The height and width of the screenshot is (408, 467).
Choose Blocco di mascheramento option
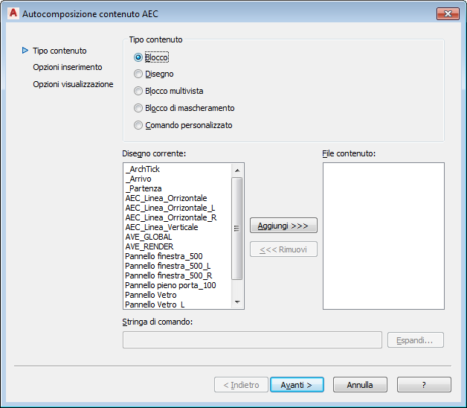(138, 108)
